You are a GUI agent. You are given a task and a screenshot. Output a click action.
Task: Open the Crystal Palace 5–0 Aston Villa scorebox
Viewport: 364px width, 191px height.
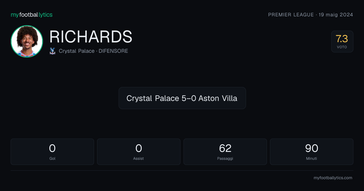point(182,98)
